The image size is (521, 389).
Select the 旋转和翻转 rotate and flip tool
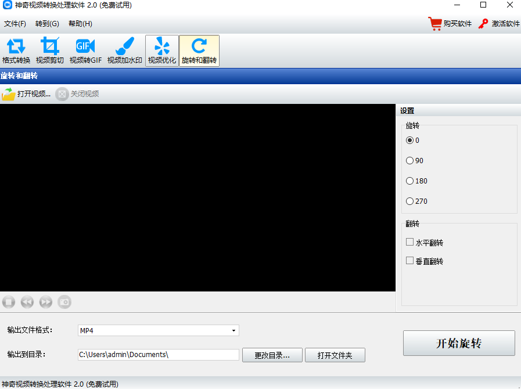pyautogui.click(x=199, y=51)
